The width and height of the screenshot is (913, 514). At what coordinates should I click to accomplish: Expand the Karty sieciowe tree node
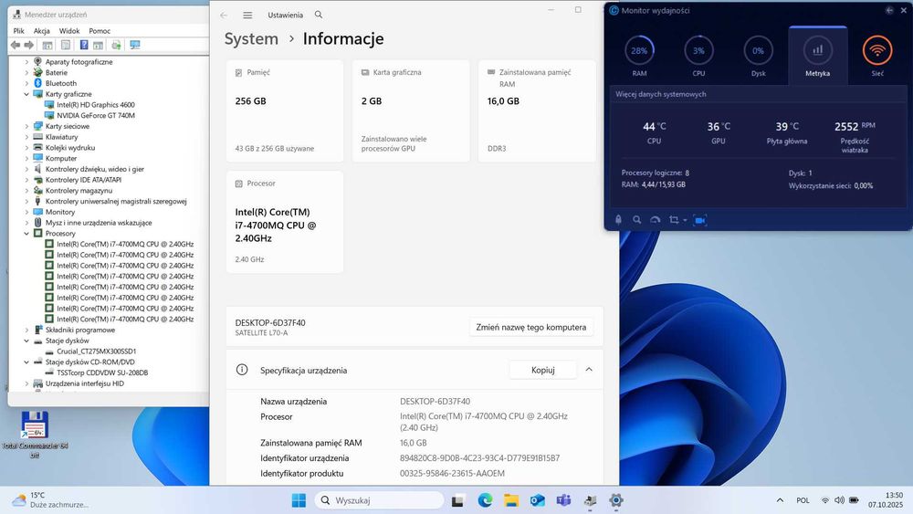pos(26,126)
